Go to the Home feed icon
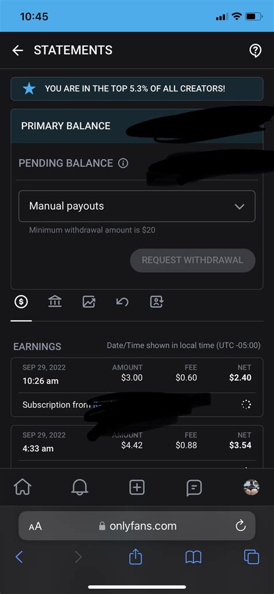The image size is (274, 594). coord(23,487)
